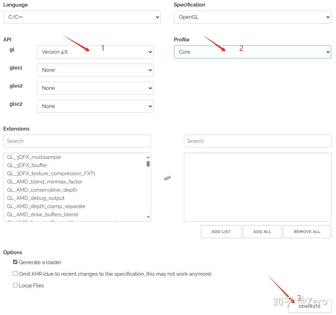Expand the gl version dropdown

pyautogui.click(x=95, y=52)
